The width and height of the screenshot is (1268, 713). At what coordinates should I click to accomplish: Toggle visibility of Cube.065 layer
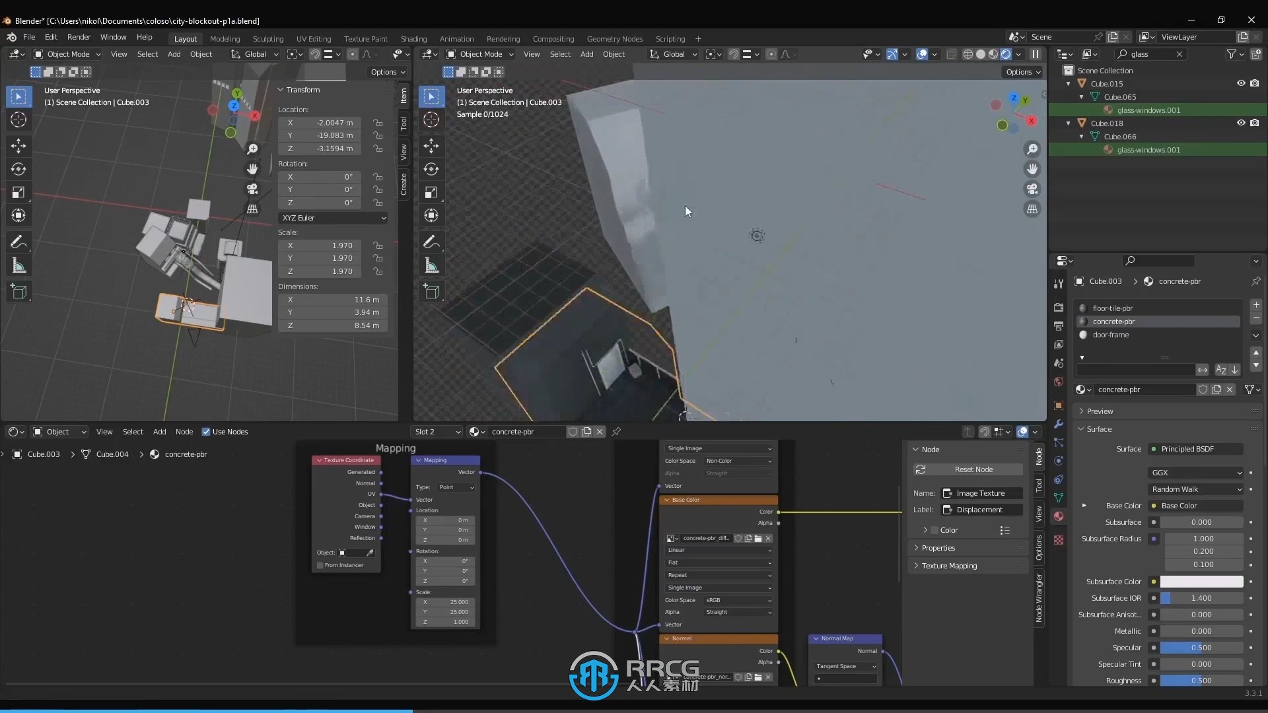tap(1241, 96)
